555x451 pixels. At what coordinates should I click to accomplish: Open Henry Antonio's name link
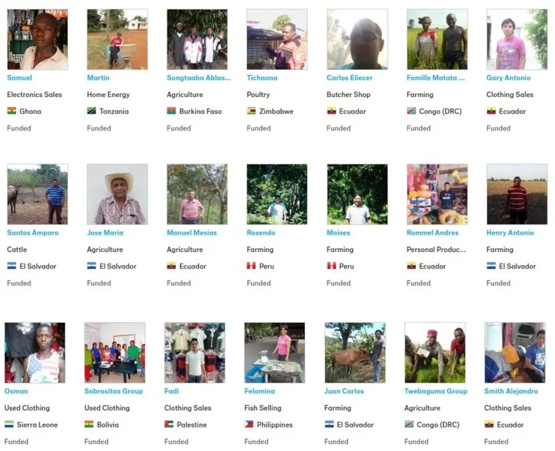click(510, 233)
